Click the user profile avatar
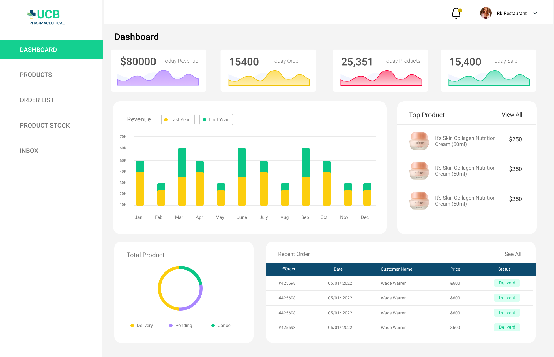554x357 pixels. click(x=486, y=13)
